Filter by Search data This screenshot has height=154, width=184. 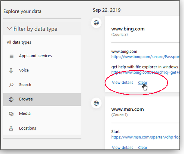click(42, 85)
